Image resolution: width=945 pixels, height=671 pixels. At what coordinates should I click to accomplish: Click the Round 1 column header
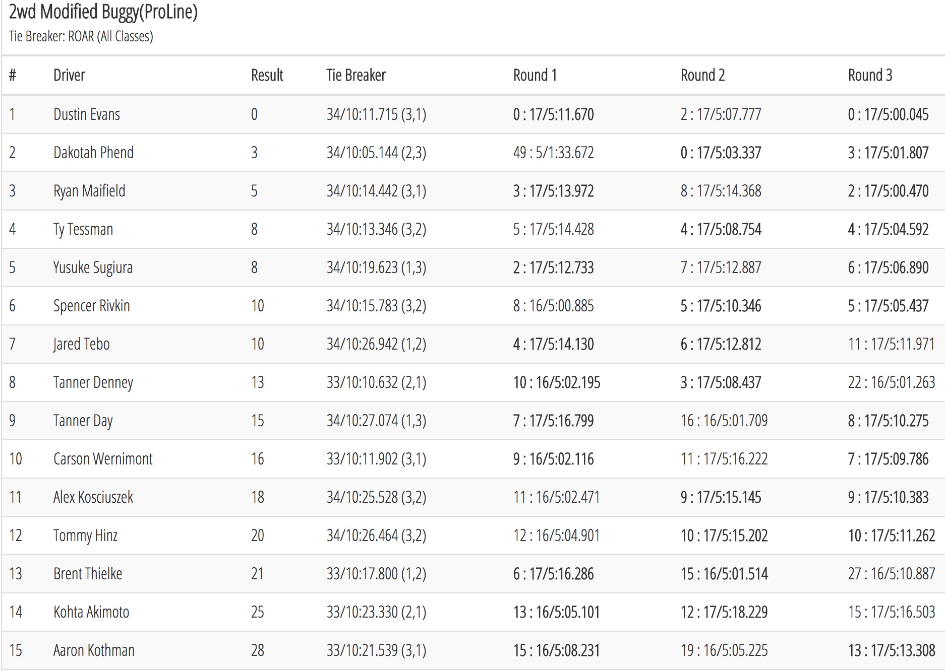(x=535, y=75)
